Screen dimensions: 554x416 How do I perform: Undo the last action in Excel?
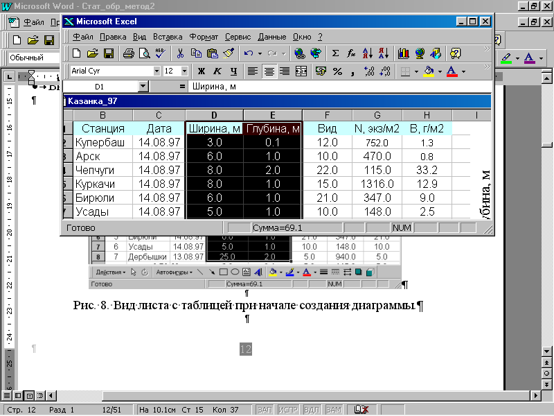tap(249, 53)
